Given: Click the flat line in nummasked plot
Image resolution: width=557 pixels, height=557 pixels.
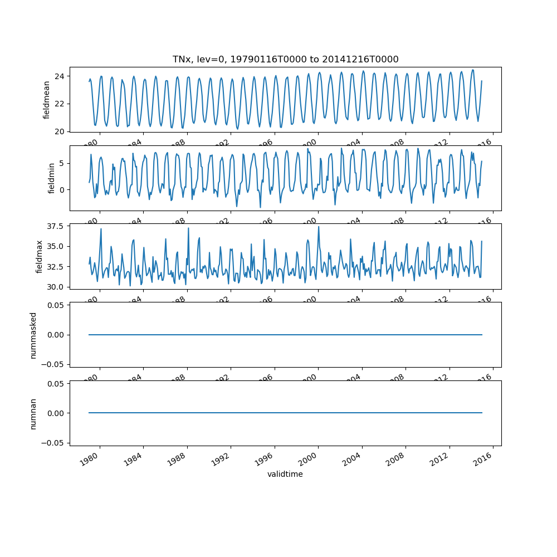Looking at the screenshot, I should 285,335.
